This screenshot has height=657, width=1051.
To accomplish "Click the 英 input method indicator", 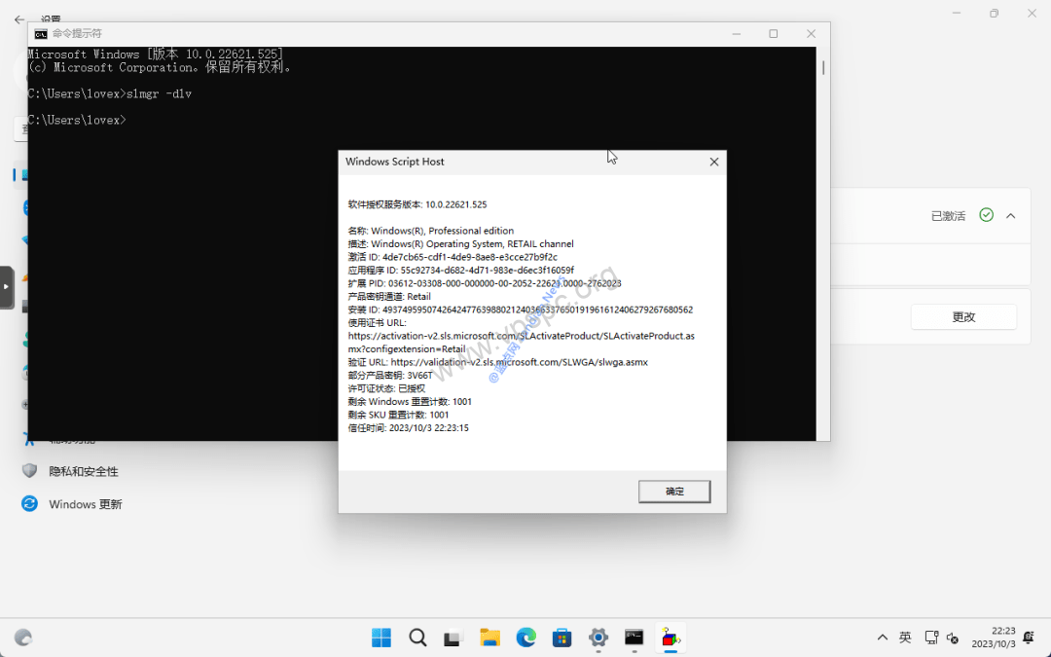I will coord(905,638).
